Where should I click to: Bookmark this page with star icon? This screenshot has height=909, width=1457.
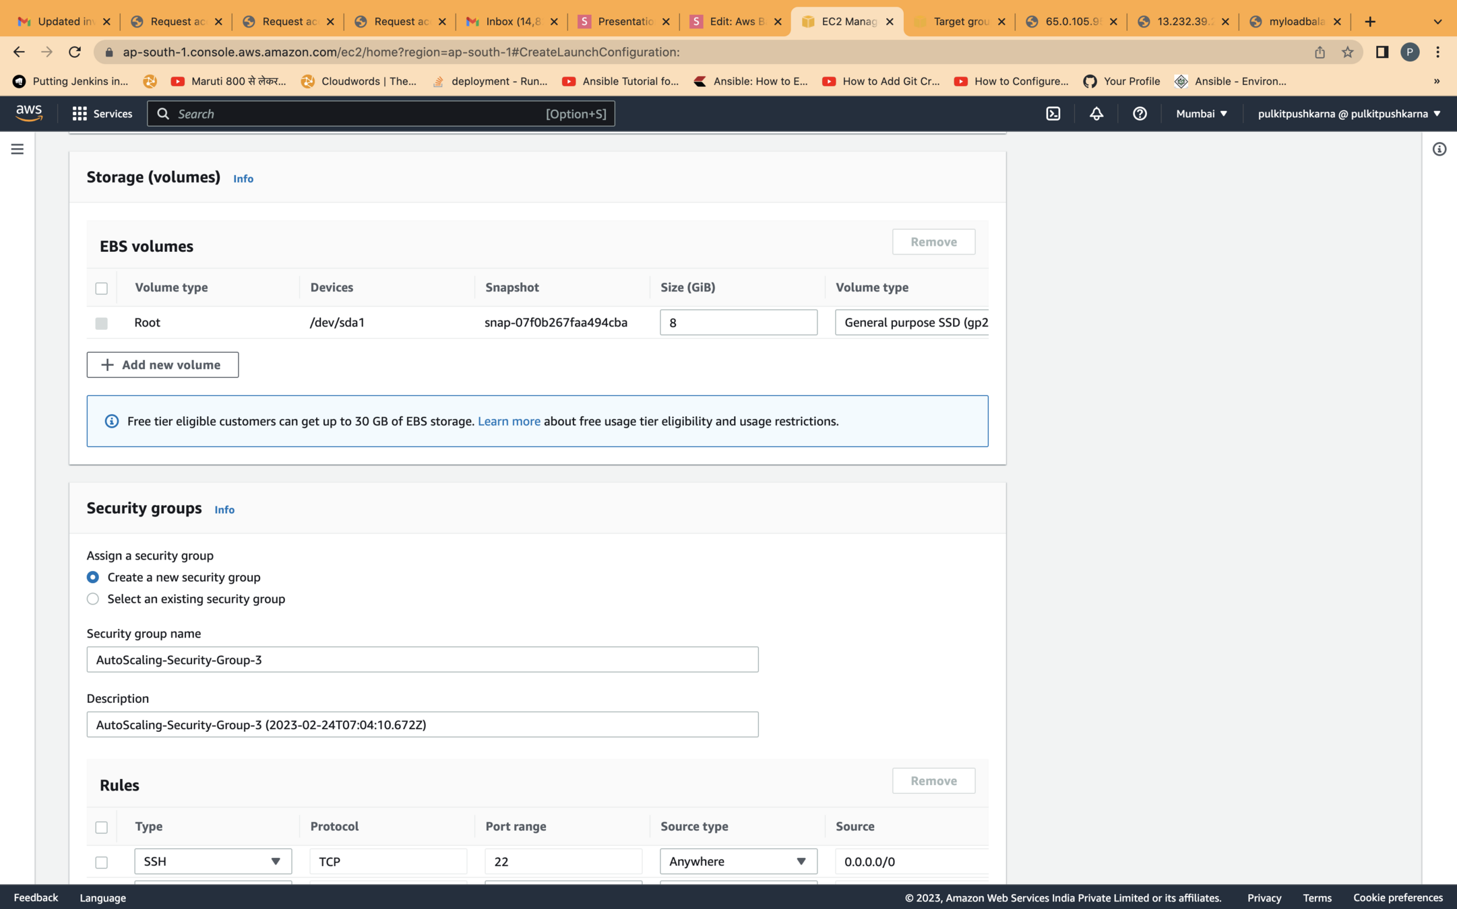click(1347, 52)
